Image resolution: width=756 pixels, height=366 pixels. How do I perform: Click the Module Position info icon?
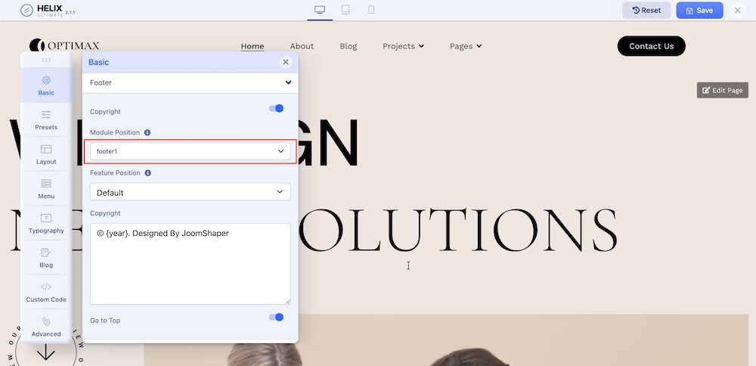147,132
